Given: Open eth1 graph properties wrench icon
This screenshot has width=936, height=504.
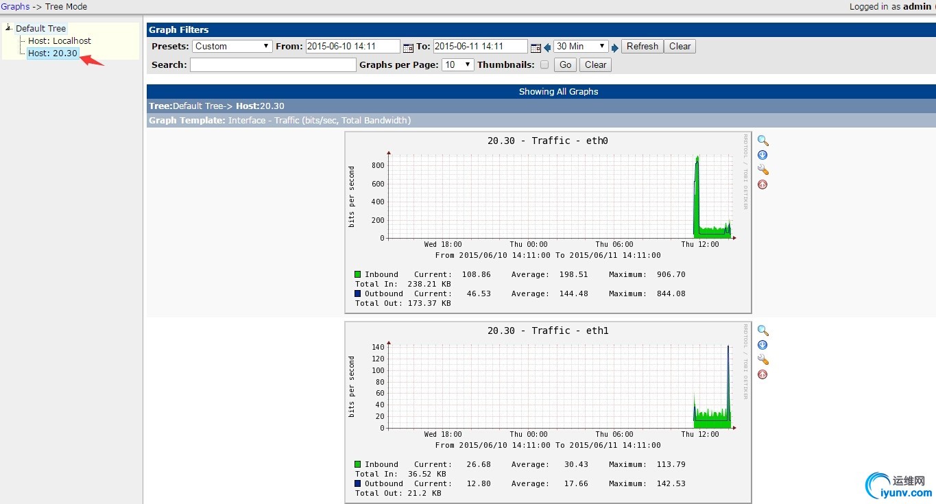Looking at the screenshot, I should coord(763,359).
